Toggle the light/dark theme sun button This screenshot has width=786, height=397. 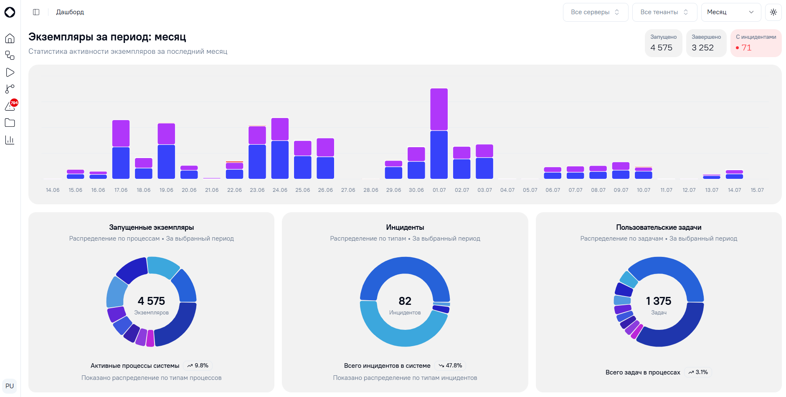point(773,12)
